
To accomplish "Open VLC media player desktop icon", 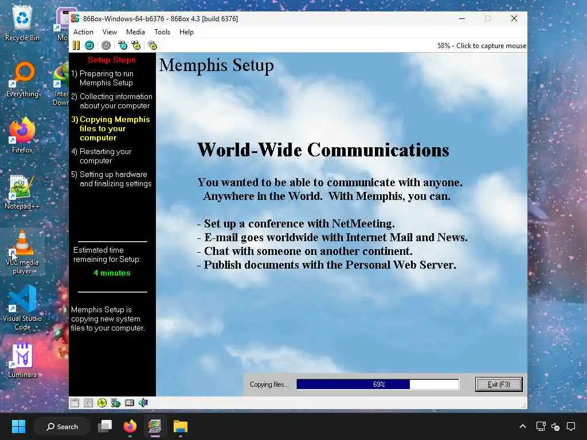I will click(22, 253).
